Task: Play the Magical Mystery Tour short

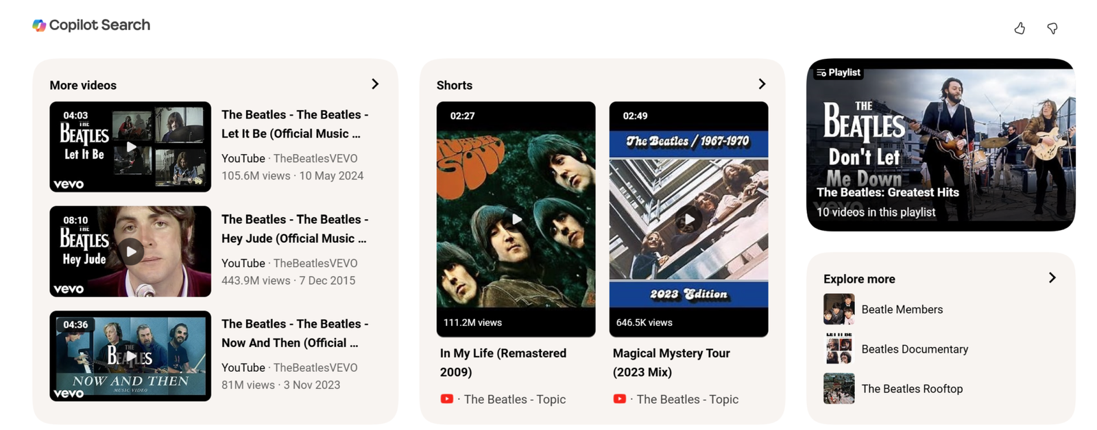Action: tap(689, 219)
